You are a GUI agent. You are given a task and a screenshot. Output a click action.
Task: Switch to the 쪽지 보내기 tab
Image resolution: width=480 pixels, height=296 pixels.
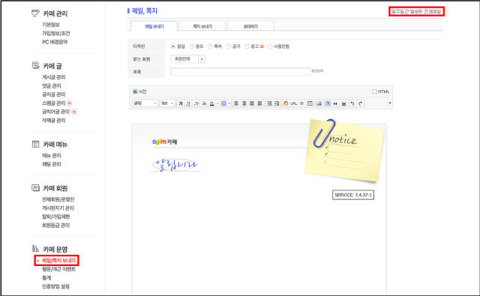[202, 26]
